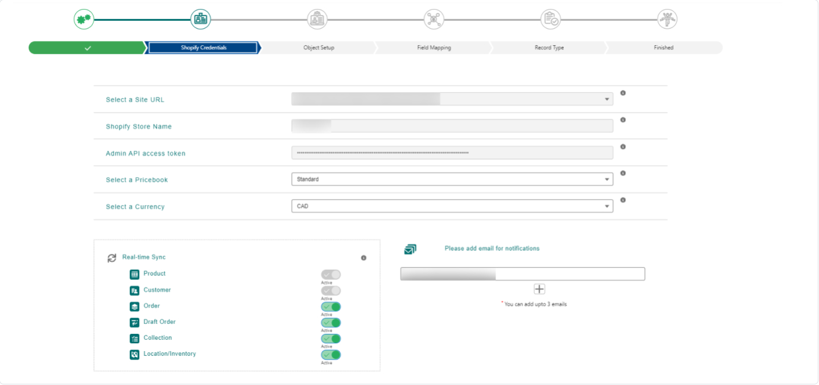Go to the completed green checkmark step
This screenshot has height=385, width=819.
pos(87,48)
